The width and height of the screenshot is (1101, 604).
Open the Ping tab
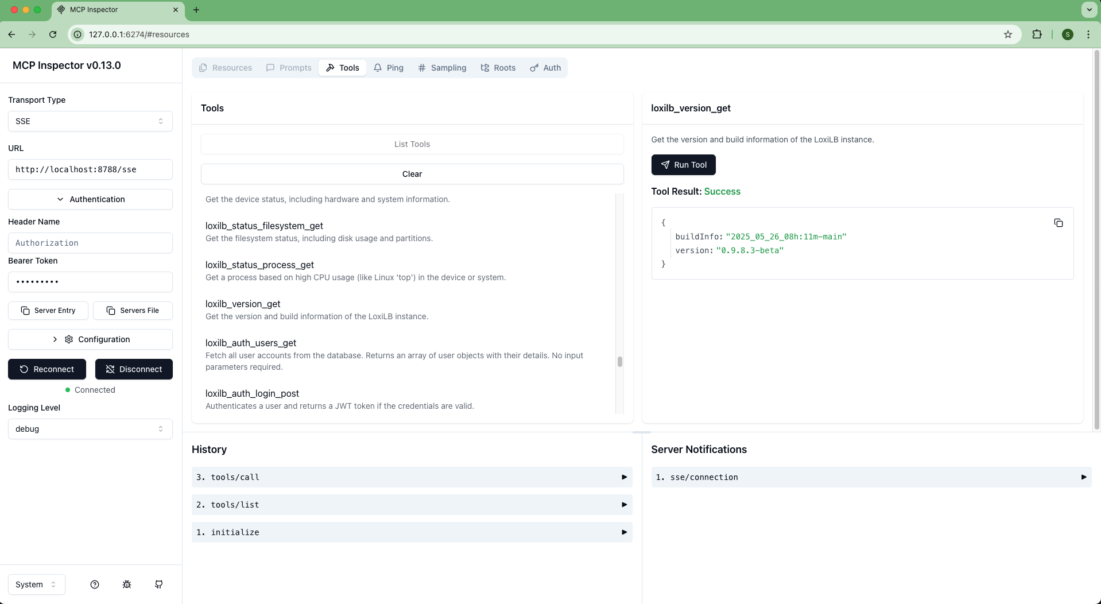coord(389,68)
